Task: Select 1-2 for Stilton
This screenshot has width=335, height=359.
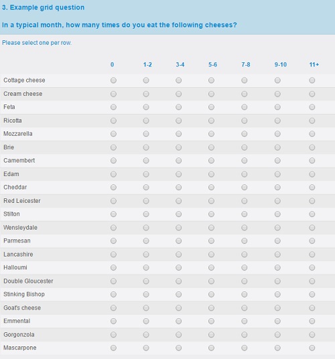Action: (146, 214)
